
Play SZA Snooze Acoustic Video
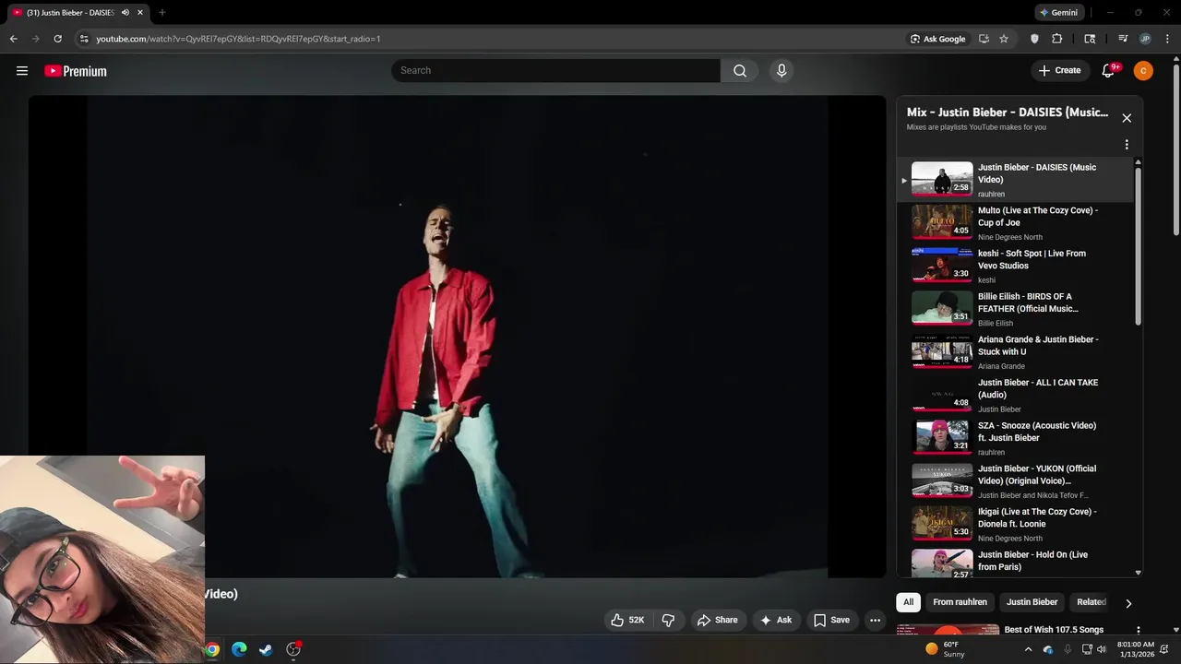[1015, 438]
